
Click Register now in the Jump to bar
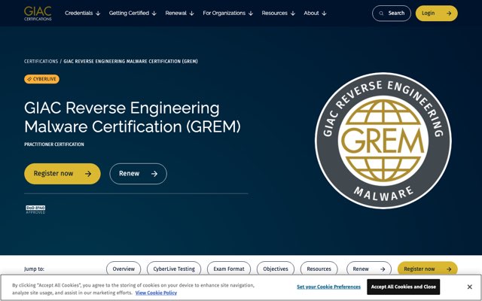pos(428,269)
